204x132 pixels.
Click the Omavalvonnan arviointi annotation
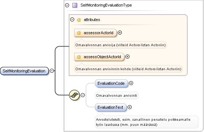click(x=117, y=96)
